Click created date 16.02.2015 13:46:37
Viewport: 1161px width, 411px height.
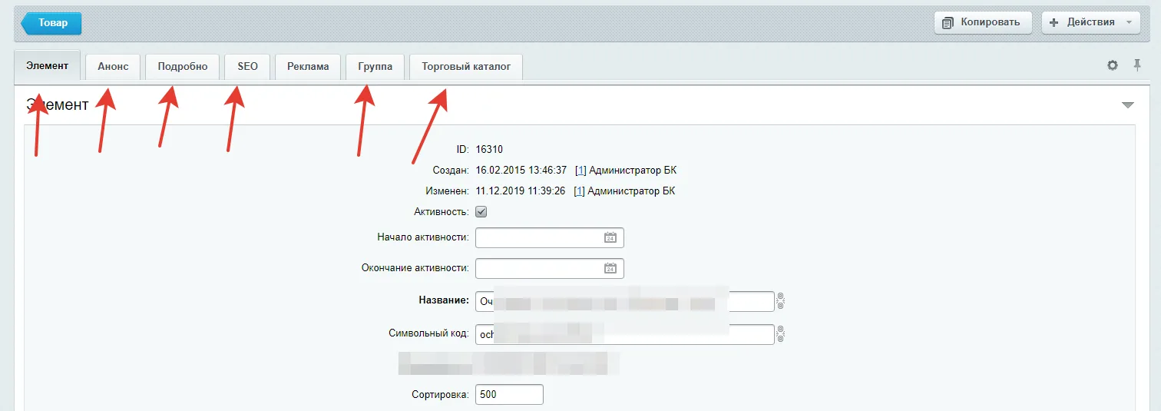[521, 170]
